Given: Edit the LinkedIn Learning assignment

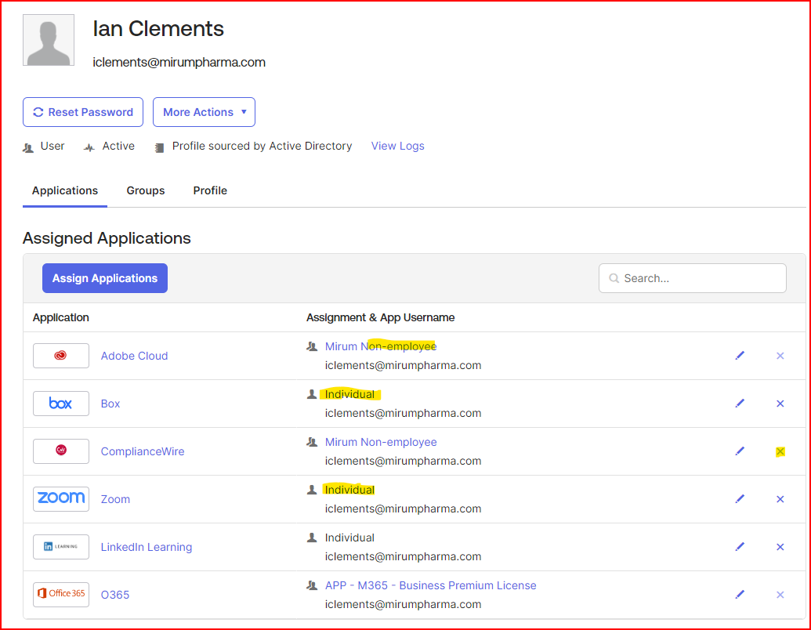Looking at the screenshot, I should click(x=740, y=547).
